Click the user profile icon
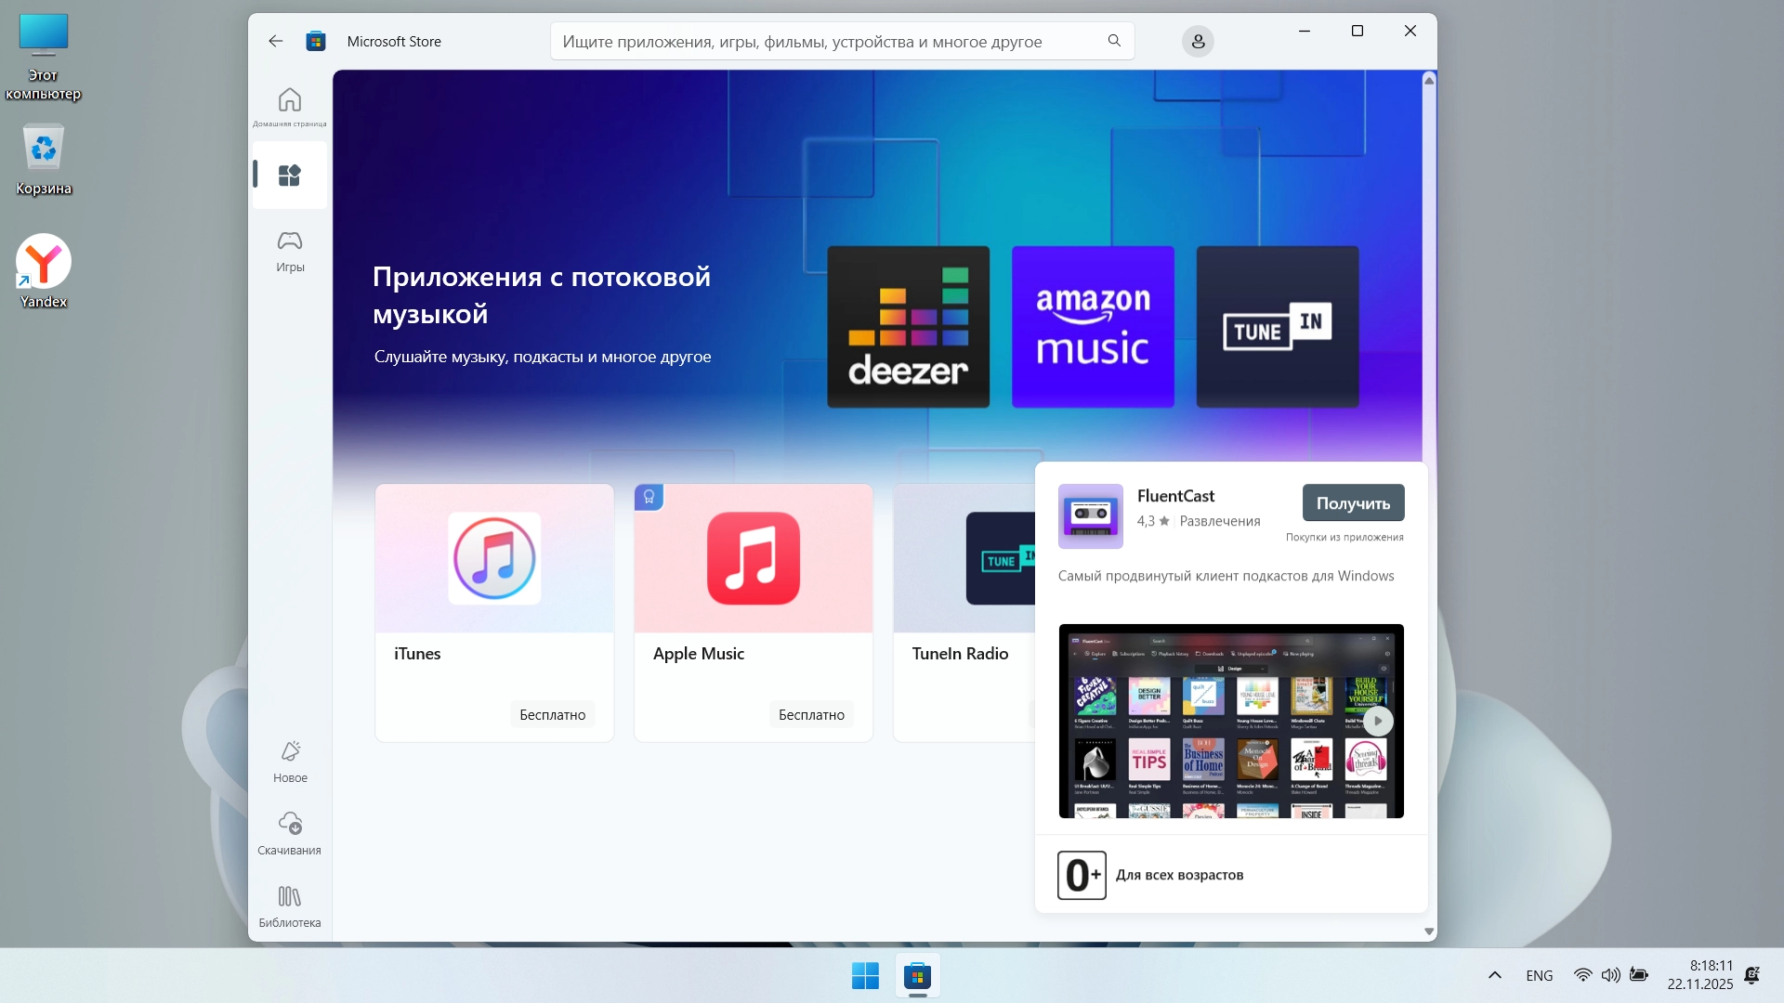 [x=1198, y=41]
